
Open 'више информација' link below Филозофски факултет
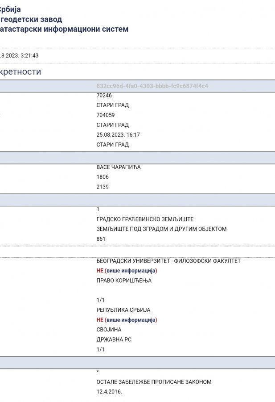(x=131, y=271)
